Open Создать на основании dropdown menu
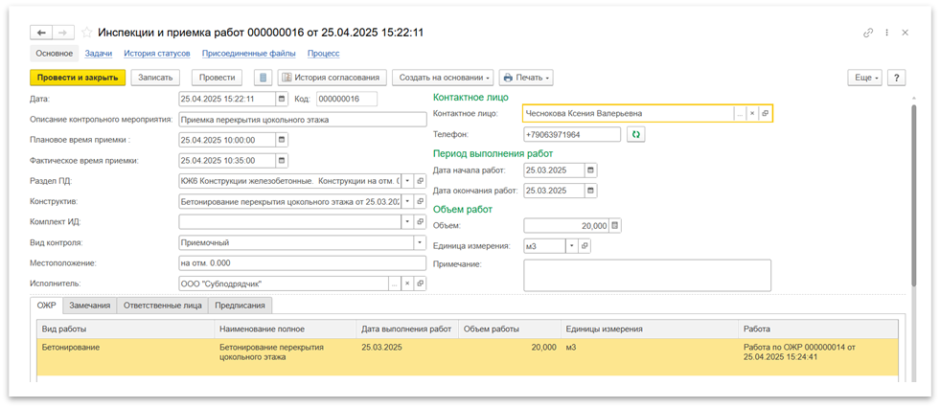Image resolution: width=940 pixels, height=408 pixels. [444, 78]
